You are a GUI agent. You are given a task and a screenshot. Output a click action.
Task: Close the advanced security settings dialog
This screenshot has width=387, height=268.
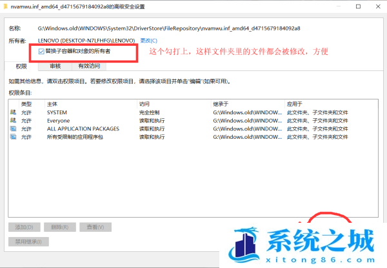coord(377,6)
